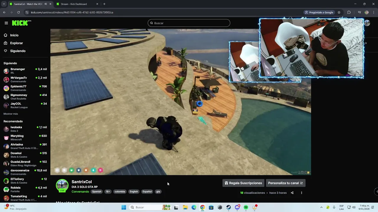Open the Windows Start menu
The image size is (378, 212).
(124, 207)
